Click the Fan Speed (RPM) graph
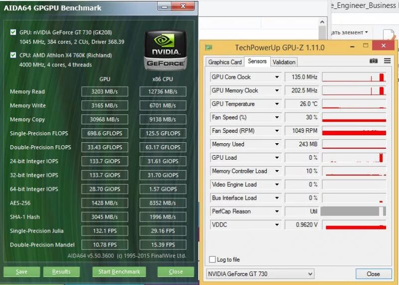Screen dimensions: 399x285 [354, 131]
